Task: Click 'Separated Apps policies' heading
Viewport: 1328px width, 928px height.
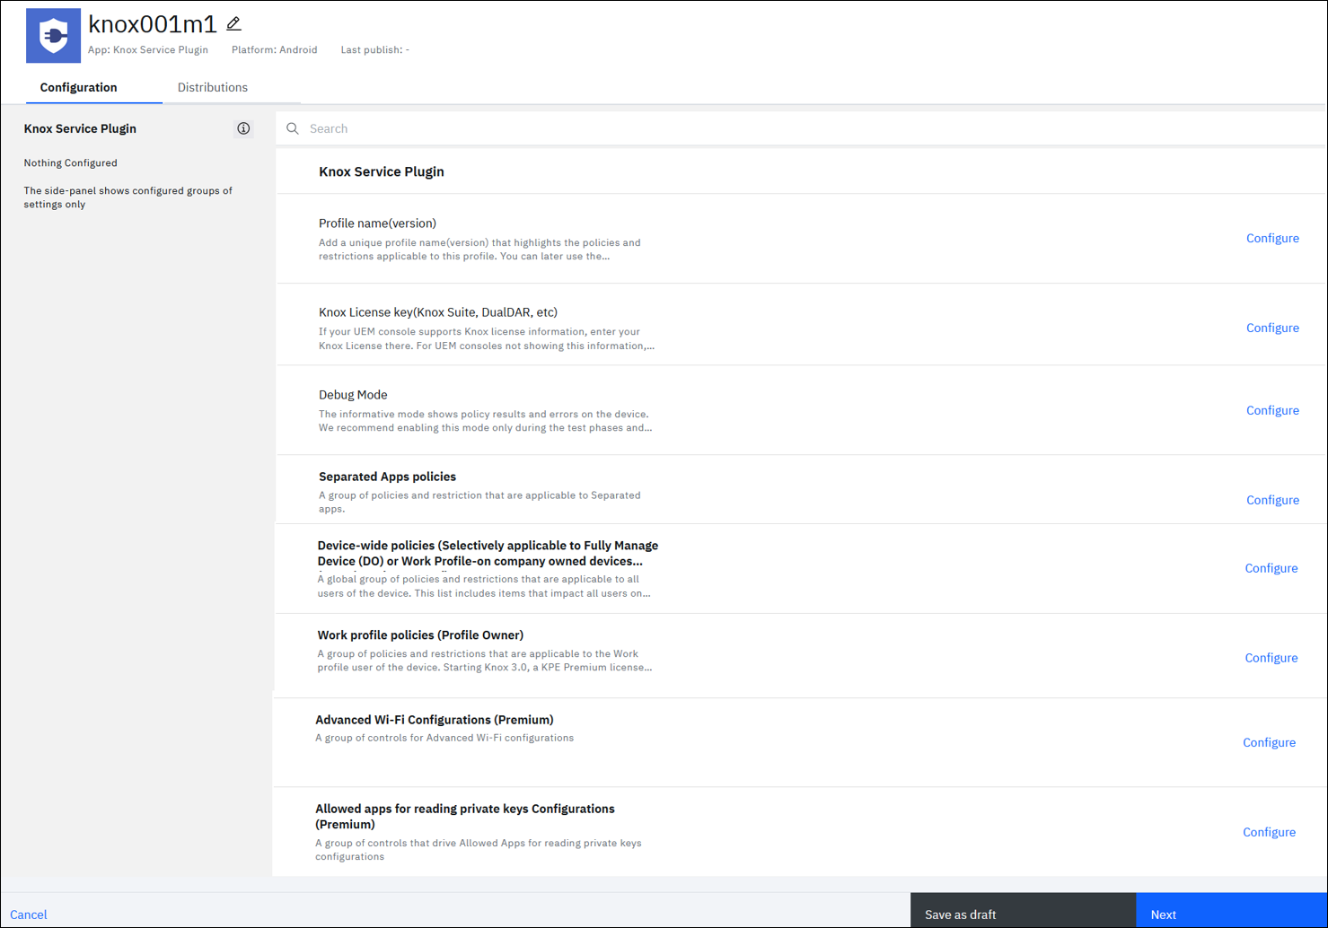Action: tap(387, 477)
